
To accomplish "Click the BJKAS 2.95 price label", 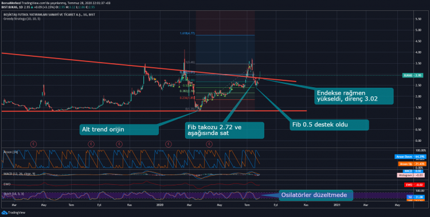I will point(412,75).
